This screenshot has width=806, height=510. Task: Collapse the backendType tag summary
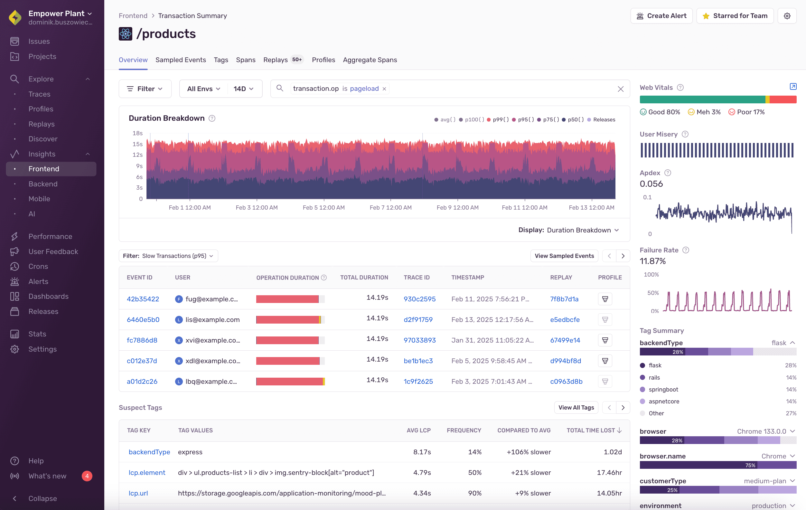pos(792,343)
